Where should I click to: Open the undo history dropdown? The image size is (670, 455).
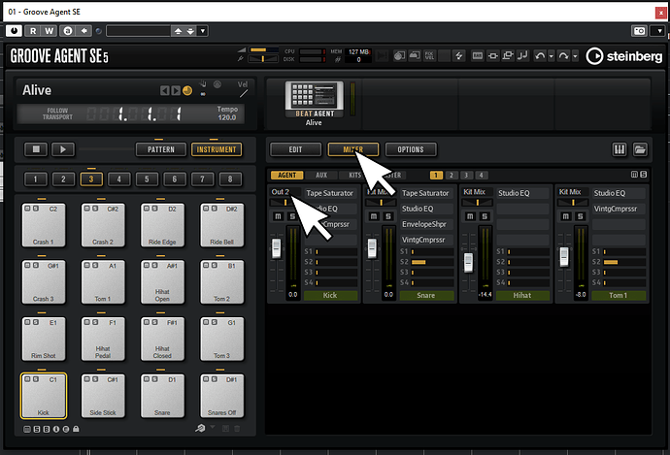(552, 56)
